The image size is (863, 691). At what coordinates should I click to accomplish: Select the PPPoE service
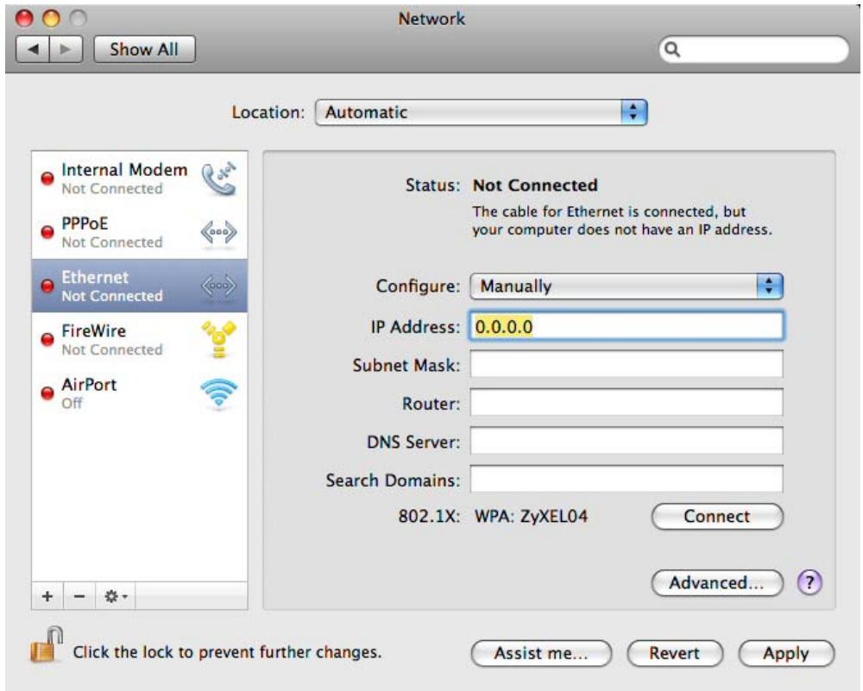(139, 232)
